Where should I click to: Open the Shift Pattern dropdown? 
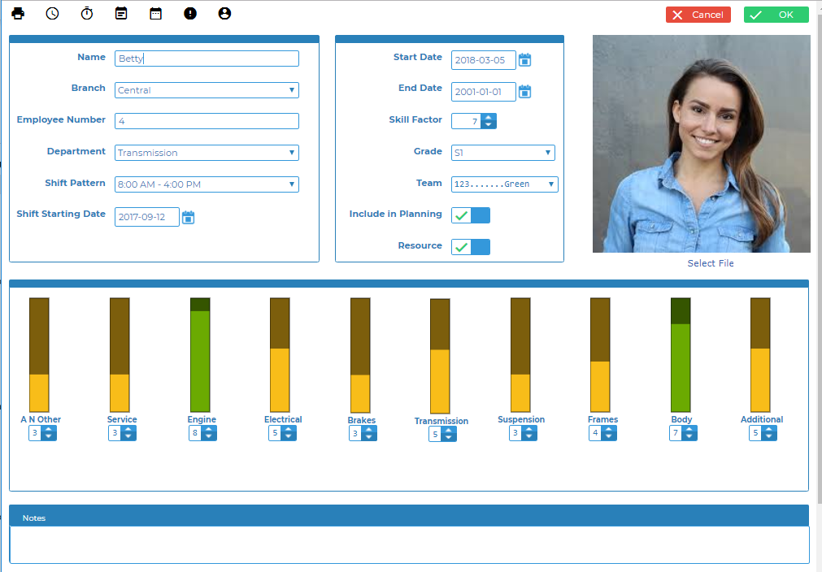(x=207, y=184)
